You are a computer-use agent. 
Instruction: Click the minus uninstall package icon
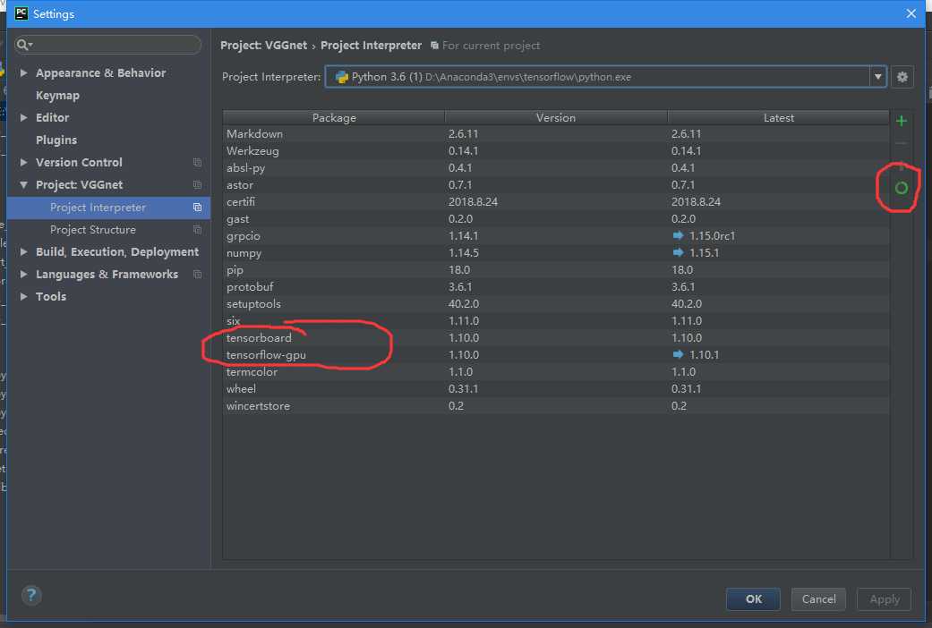point(901,143)
